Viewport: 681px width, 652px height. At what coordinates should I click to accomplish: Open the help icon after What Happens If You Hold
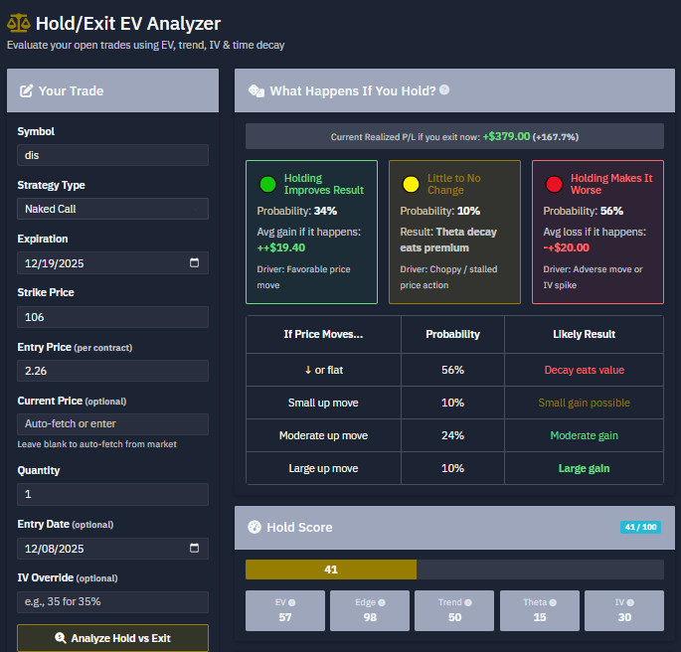pyautogui.click(x=444, y=89)
